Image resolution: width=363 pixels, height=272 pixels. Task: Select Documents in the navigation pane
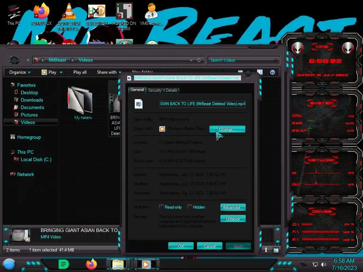[32, 107]
